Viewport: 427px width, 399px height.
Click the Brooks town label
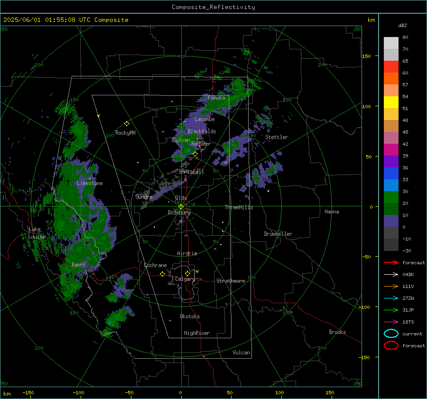point(337,332)
